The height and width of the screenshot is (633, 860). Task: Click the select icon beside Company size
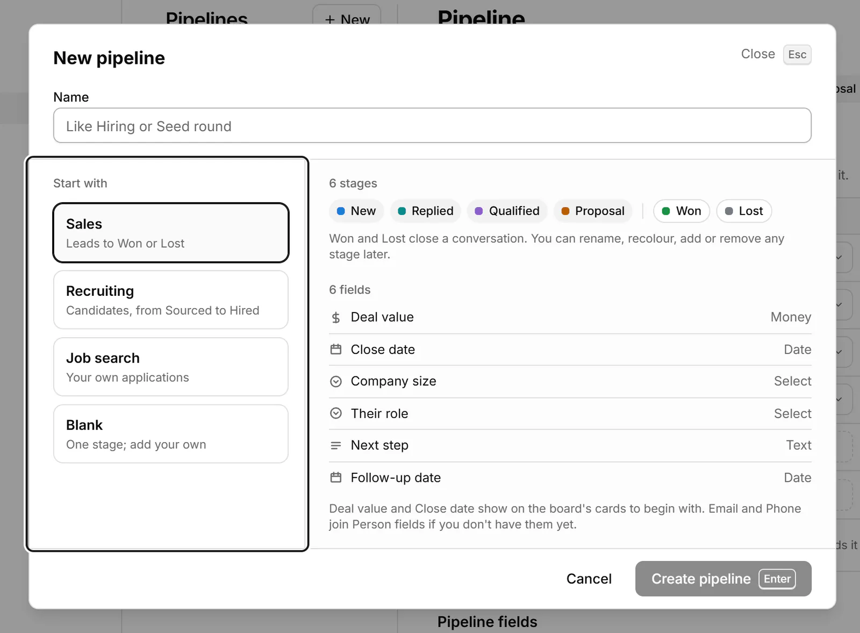(x=336, y=381)
